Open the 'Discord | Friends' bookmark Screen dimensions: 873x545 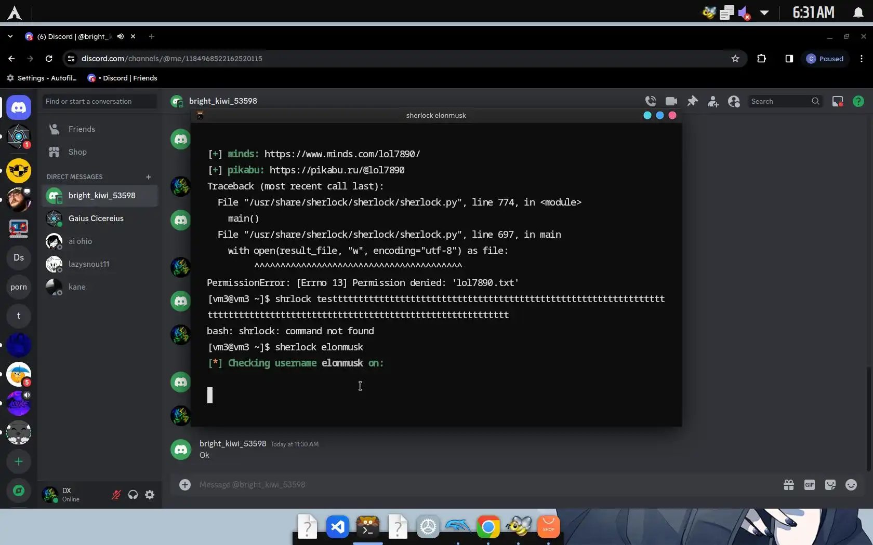(123, 78)
